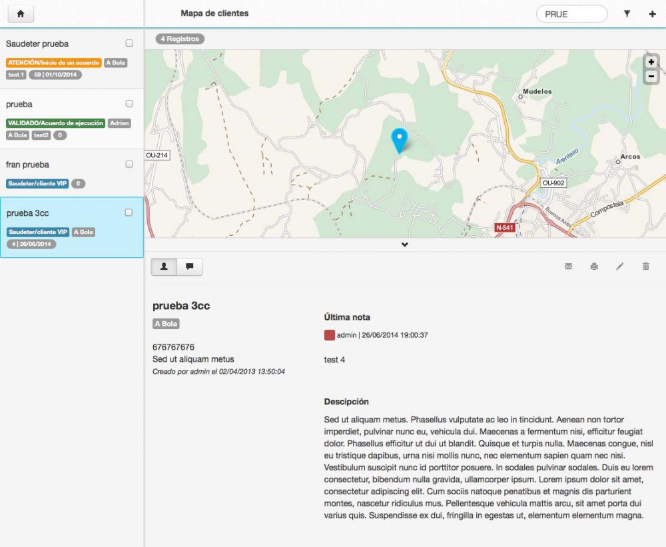Click the PRUE search field

[571, 14]
